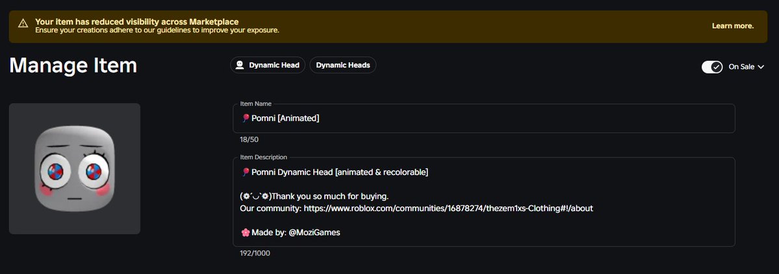Click the 18/50 character counter

(x=249, y=140)
